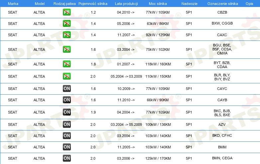This screenshot has width=260, height=164.
Task: Select the BGU, BSE, BSF, CCSA, CMXA cell
Action: coord(222,49)
